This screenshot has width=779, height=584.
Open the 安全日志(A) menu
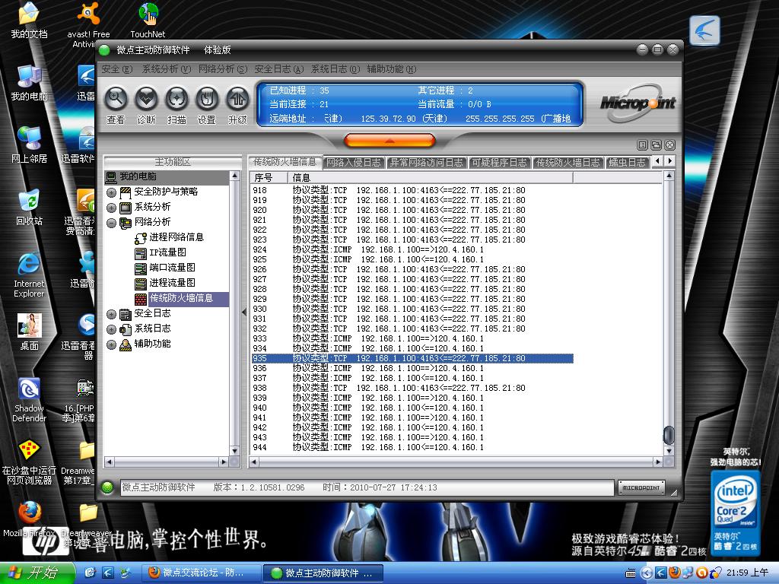click(x=278, y=69)
